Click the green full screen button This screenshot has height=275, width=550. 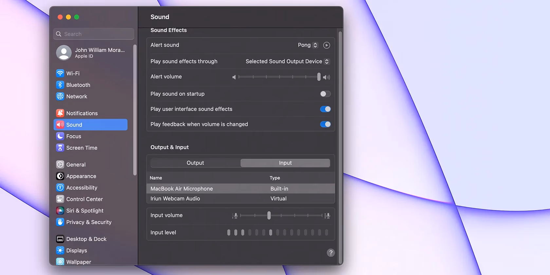click(x=77, y=17)
